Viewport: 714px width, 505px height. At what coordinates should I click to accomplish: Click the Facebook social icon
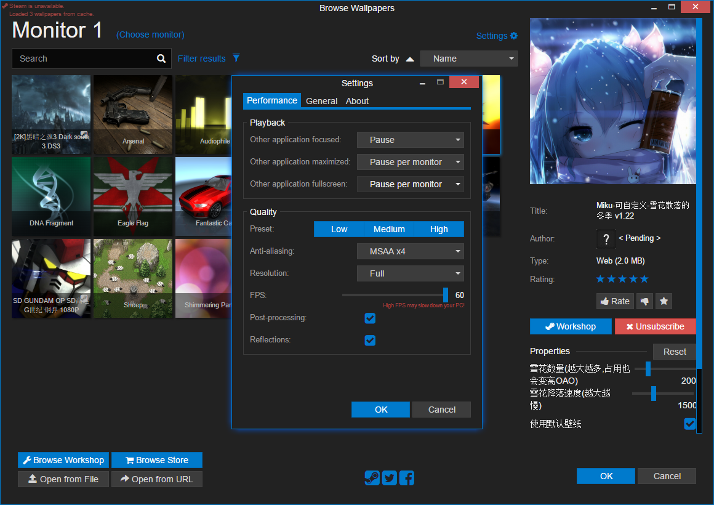[407, 478]
